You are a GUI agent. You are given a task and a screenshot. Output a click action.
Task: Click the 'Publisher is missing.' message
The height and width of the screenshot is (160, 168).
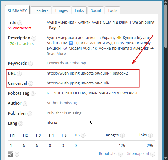tap(64, 113)
